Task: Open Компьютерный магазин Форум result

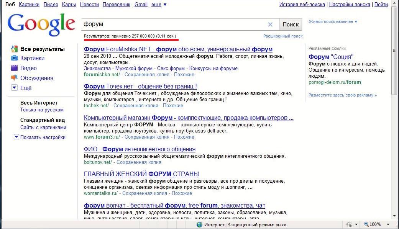Action: [189, 118]
